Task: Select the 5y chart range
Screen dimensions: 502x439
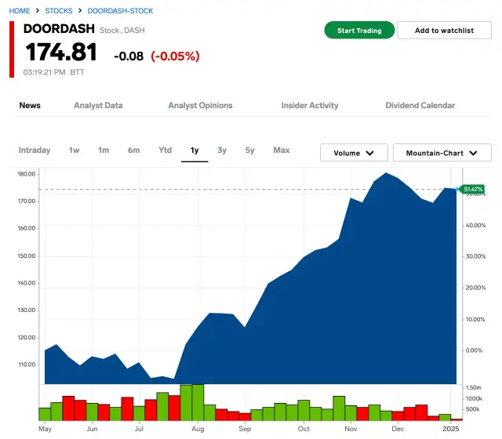Action: 249,150
